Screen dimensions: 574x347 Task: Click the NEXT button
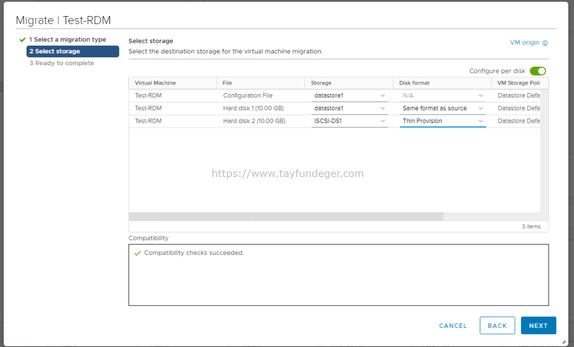click(538, 325)
